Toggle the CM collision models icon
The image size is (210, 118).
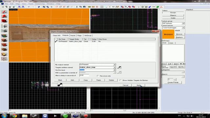(x=154, y=7)
